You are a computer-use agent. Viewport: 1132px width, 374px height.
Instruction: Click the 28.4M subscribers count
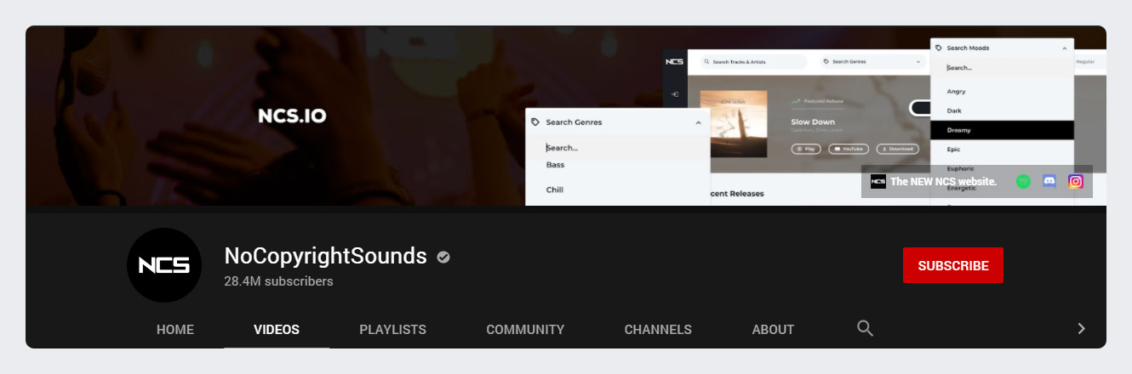coord(278,281)
